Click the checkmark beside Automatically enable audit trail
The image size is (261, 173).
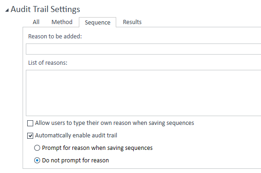tap(30, 136)
